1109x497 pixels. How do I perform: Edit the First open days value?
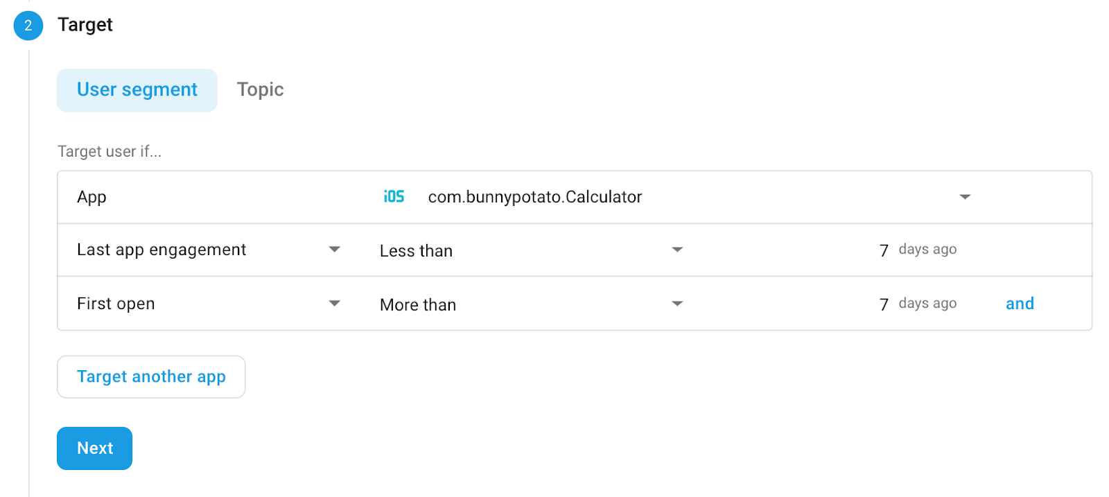tap(884, 304)
